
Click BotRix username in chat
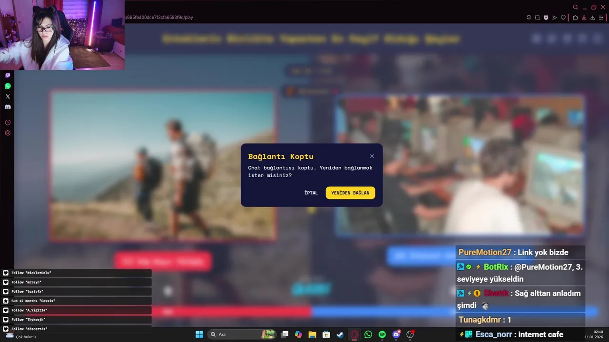coord(496,267)
